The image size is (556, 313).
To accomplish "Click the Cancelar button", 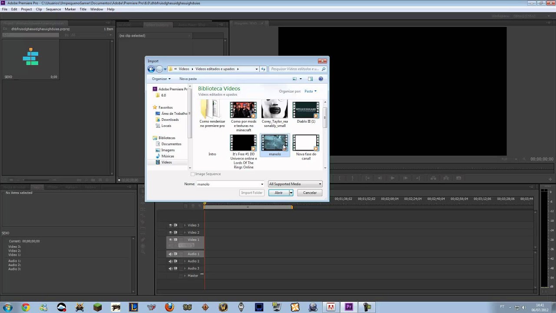I will click(310, 193).
